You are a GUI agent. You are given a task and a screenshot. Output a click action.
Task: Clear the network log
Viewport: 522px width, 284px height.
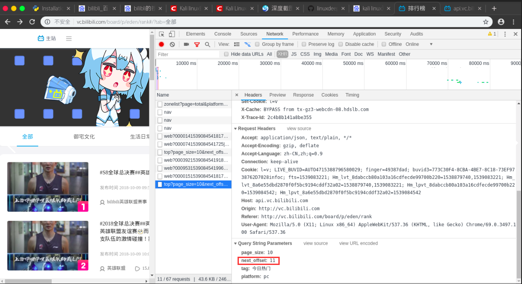pos(172,44)
